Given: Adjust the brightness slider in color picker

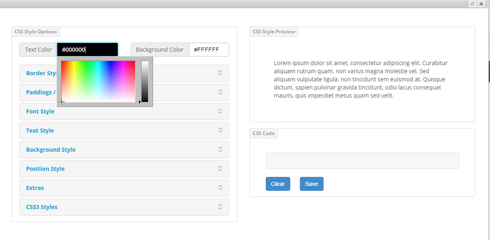Looking at the screenshot, I should [x=145, y=81].
